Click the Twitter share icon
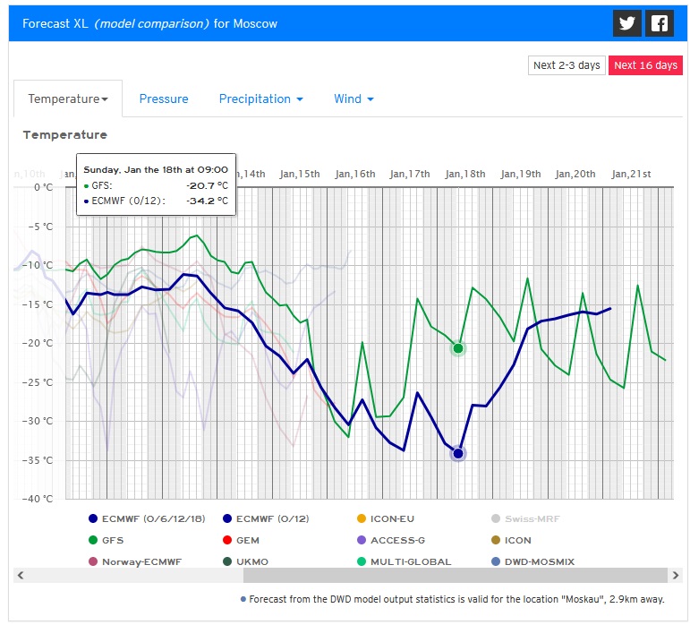The image size is (690, 625). point(627,23)
